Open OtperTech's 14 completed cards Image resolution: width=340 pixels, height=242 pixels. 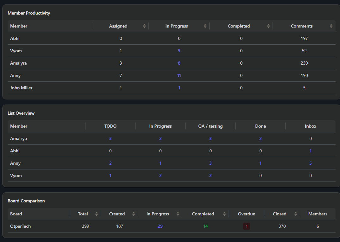click(x=205, y=226)
